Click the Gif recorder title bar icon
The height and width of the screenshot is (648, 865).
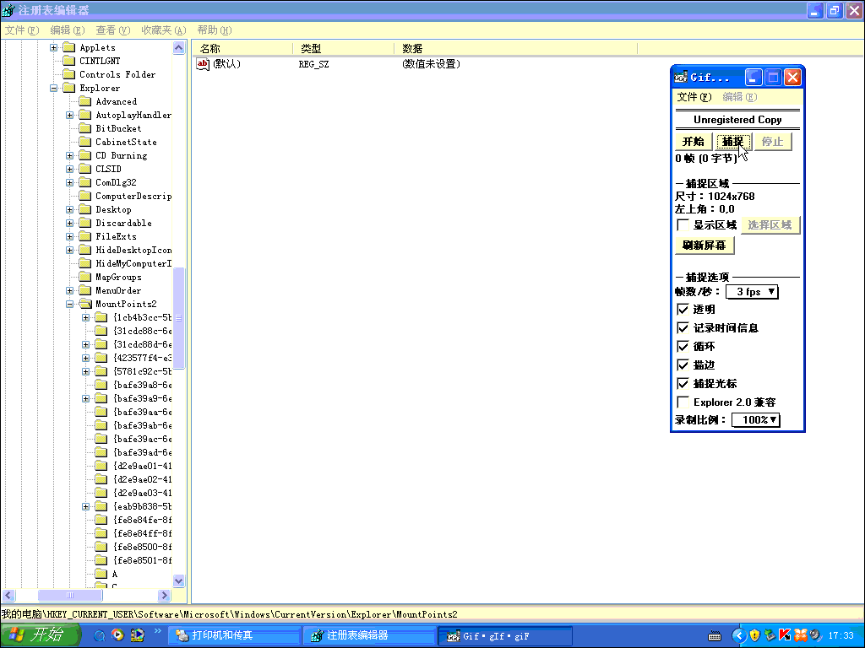coord(681,78)
